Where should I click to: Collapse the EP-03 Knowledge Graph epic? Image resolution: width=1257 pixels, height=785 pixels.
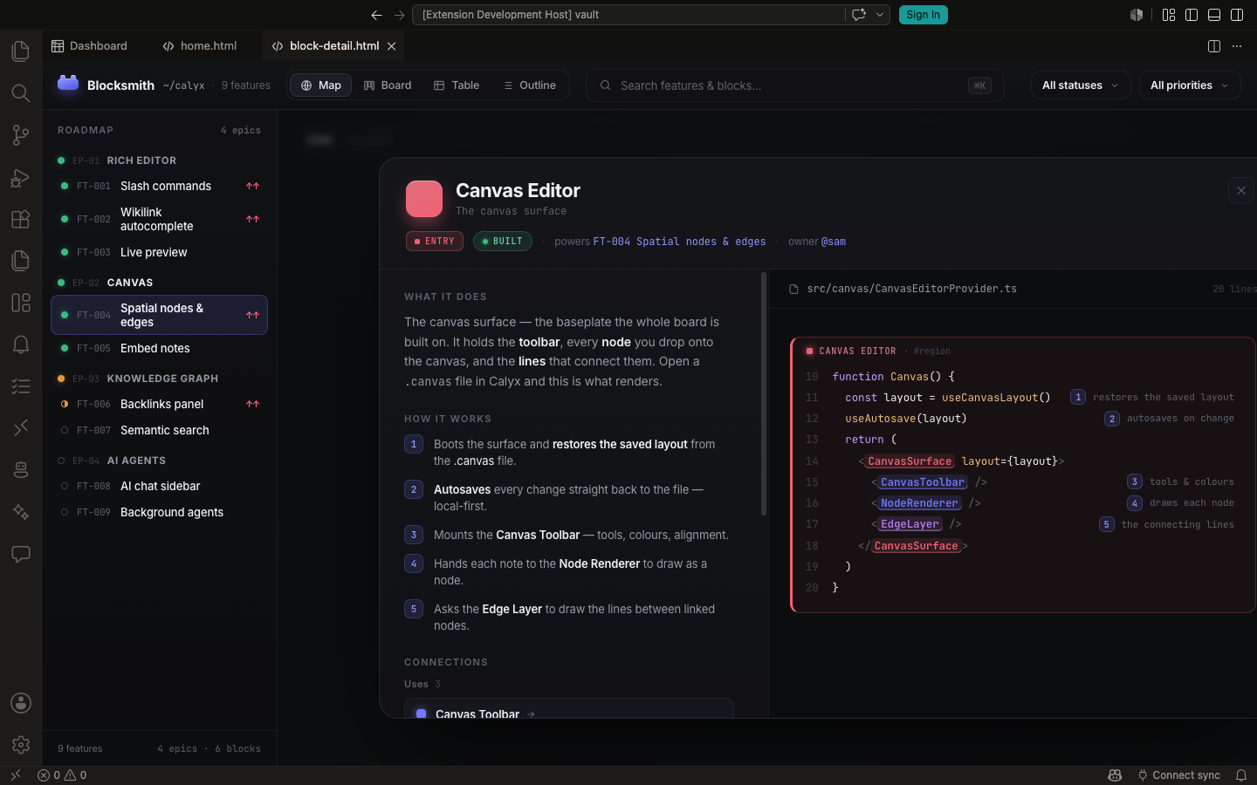click(x=159, y=379)
